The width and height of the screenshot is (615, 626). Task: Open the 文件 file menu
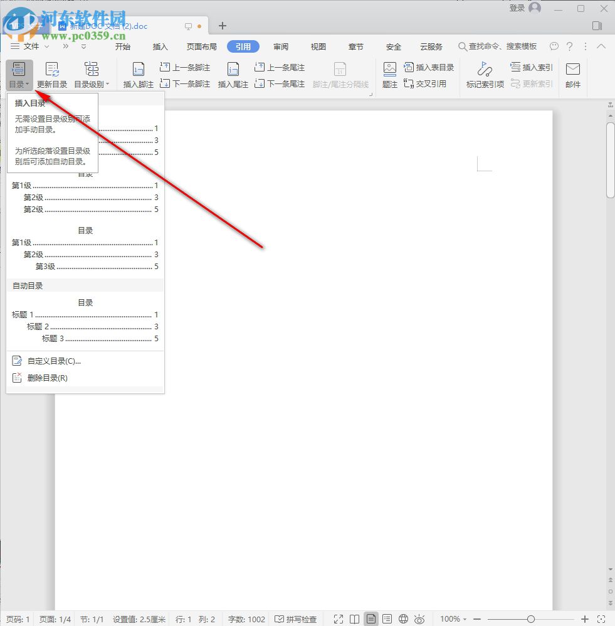[24, 46]
